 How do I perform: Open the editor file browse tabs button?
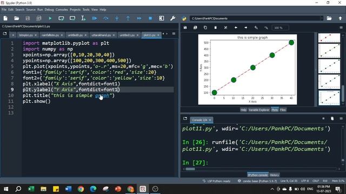point(5,33)
